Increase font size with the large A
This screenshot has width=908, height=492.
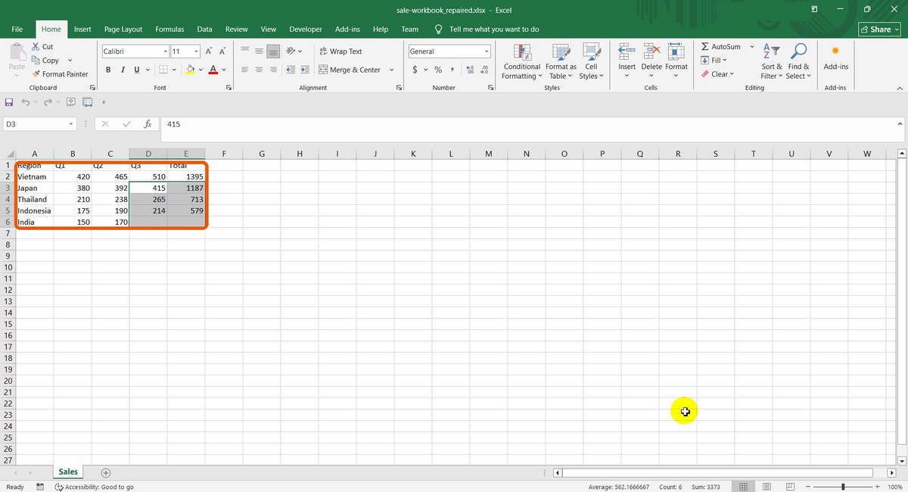point(209,51)
